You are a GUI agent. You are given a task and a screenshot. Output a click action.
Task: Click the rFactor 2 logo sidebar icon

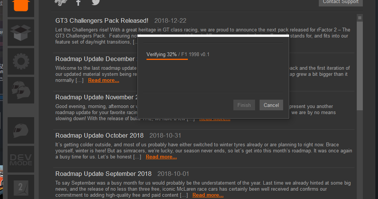(x=21, y=187)
